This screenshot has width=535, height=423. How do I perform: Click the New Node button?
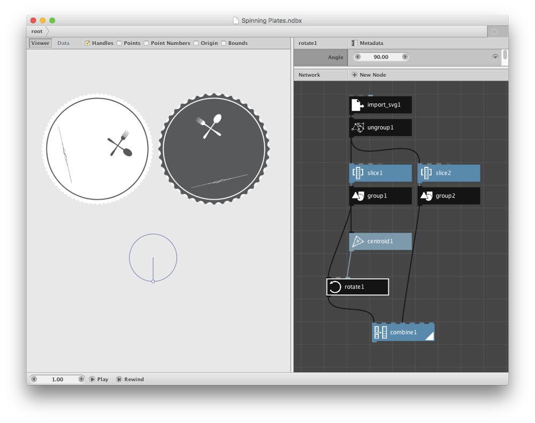369,75
